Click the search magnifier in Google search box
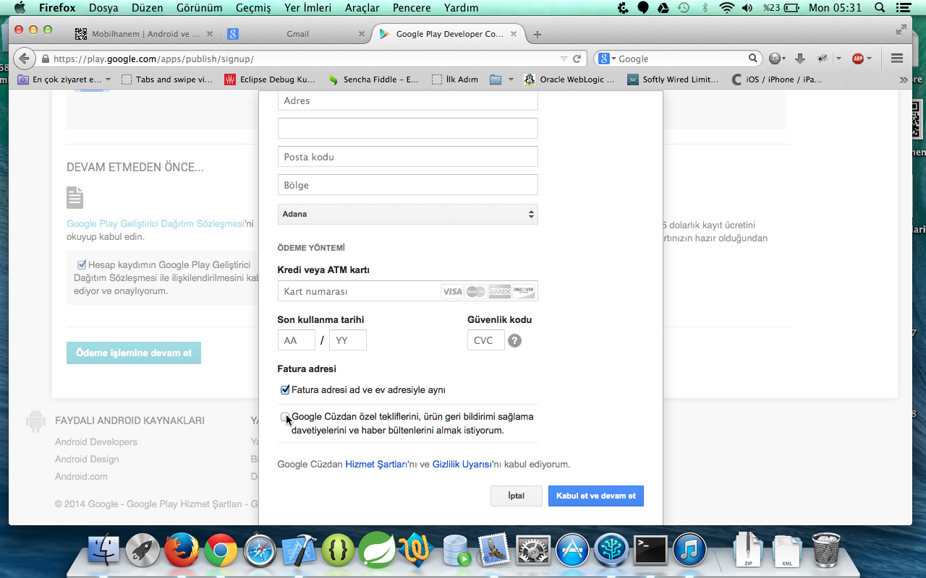 [x=753, y=59]
